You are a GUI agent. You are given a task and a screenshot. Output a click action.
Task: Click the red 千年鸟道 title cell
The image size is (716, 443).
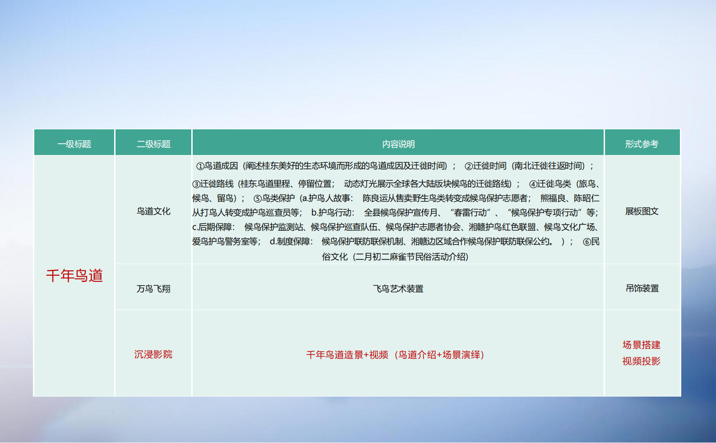74,276
